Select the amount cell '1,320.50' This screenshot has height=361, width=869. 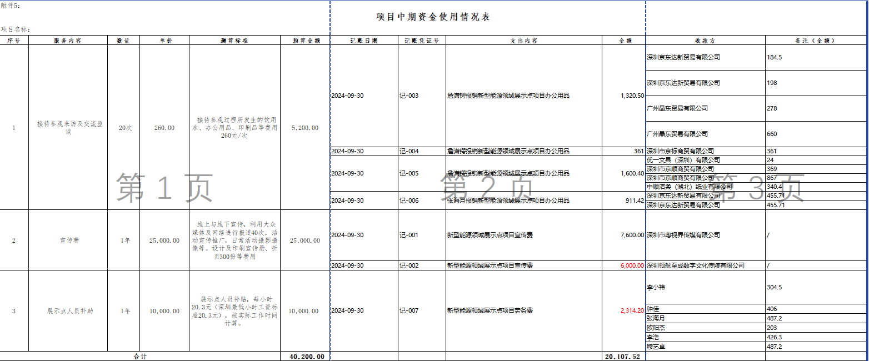(x=624, y=96)
